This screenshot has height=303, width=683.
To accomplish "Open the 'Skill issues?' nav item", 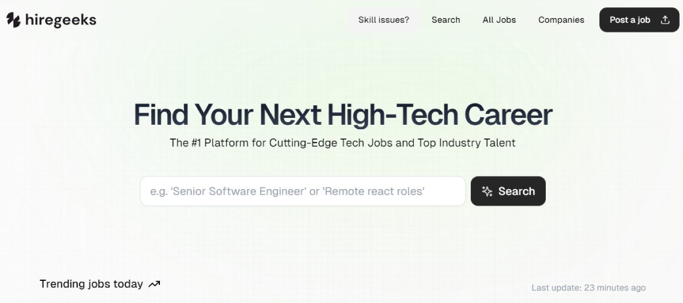I will tap(384, 20).
